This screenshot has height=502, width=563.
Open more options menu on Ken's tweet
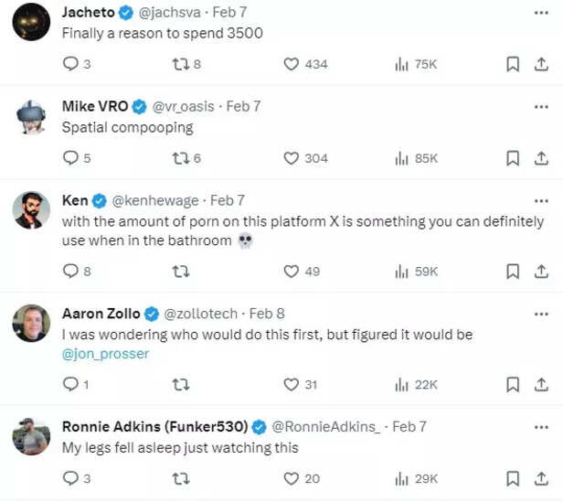tap(540, 200)
